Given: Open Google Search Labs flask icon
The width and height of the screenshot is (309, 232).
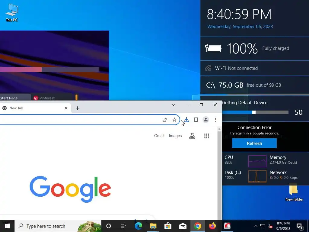Looking at the screenshot, I should tap(192, 136).
